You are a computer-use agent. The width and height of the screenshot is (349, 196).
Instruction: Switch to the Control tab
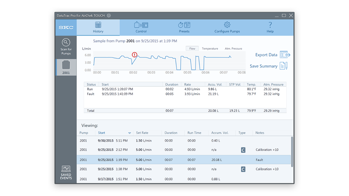(x=141, y=27)
